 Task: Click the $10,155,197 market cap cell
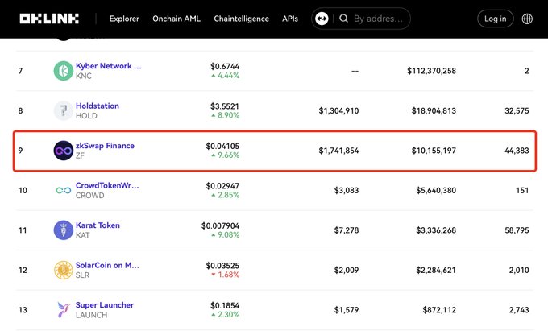coord(434,151)
